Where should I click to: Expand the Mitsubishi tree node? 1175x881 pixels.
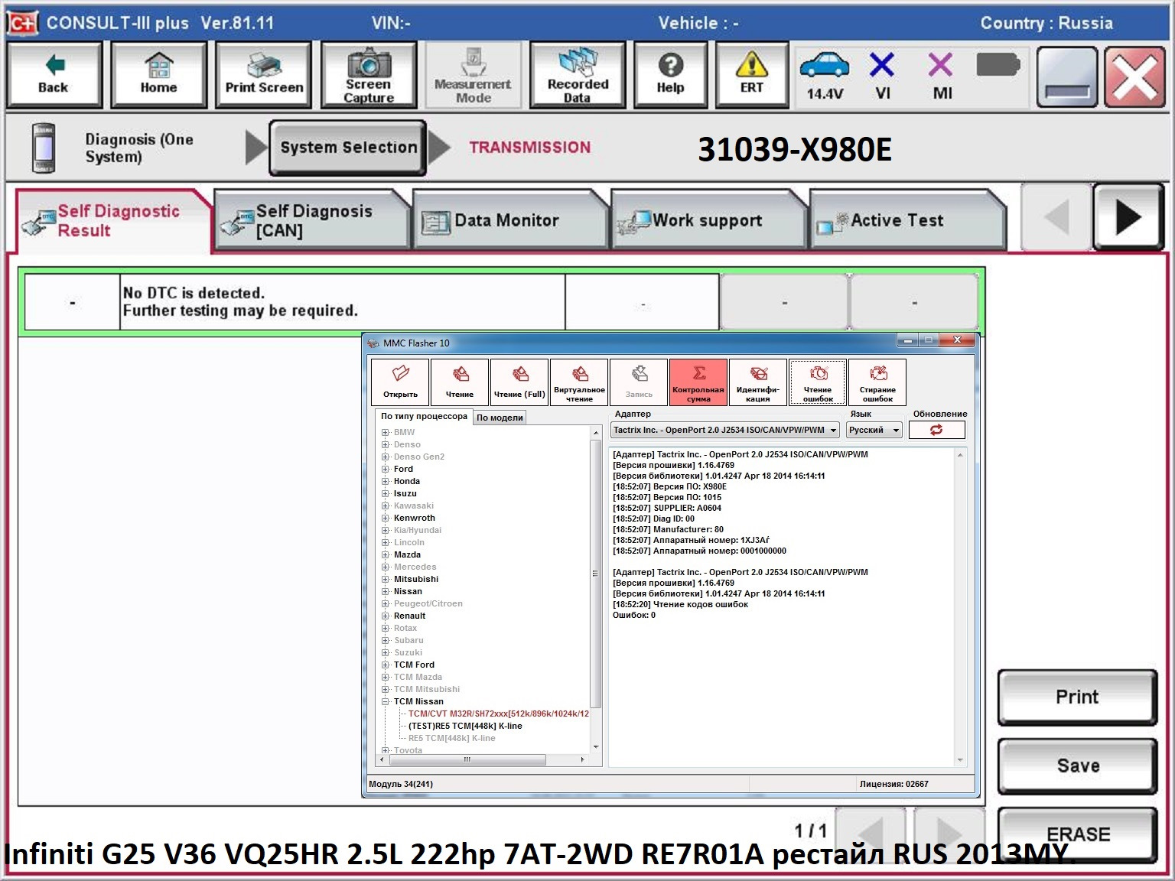pos(386,579)
